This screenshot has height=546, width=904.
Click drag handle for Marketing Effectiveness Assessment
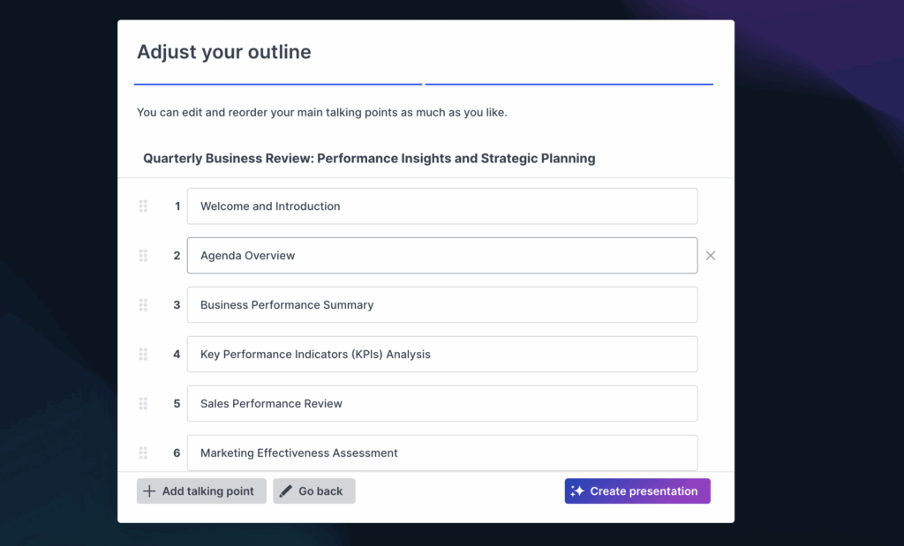(x=143, y=453)
